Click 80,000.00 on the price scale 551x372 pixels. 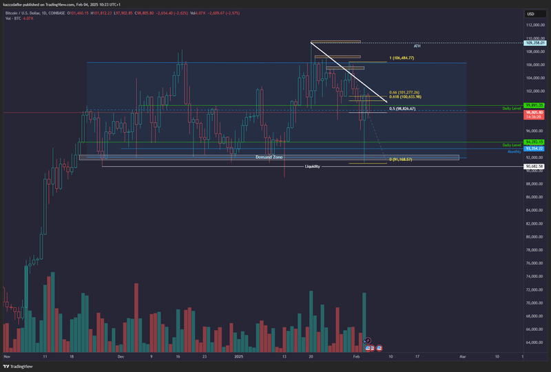click(535, 237)
